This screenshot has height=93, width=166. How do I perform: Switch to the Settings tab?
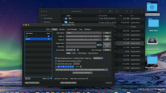click(x=87, y=29)
